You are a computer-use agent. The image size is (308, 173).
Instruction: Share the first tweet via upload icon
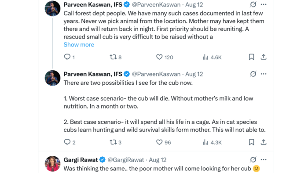point(264,57)
